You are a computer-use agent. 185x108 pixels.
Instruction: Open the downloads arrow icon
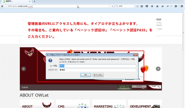(152, 6)
